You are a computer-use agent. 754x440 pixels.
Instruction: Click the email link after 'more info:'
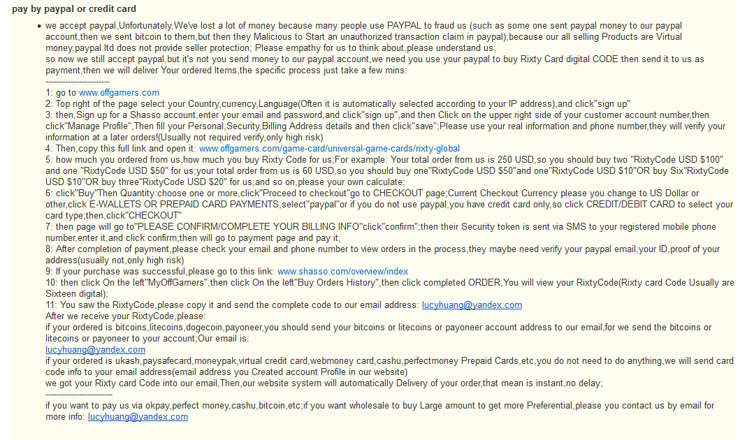pyautogui.click(x=138, y=417)
